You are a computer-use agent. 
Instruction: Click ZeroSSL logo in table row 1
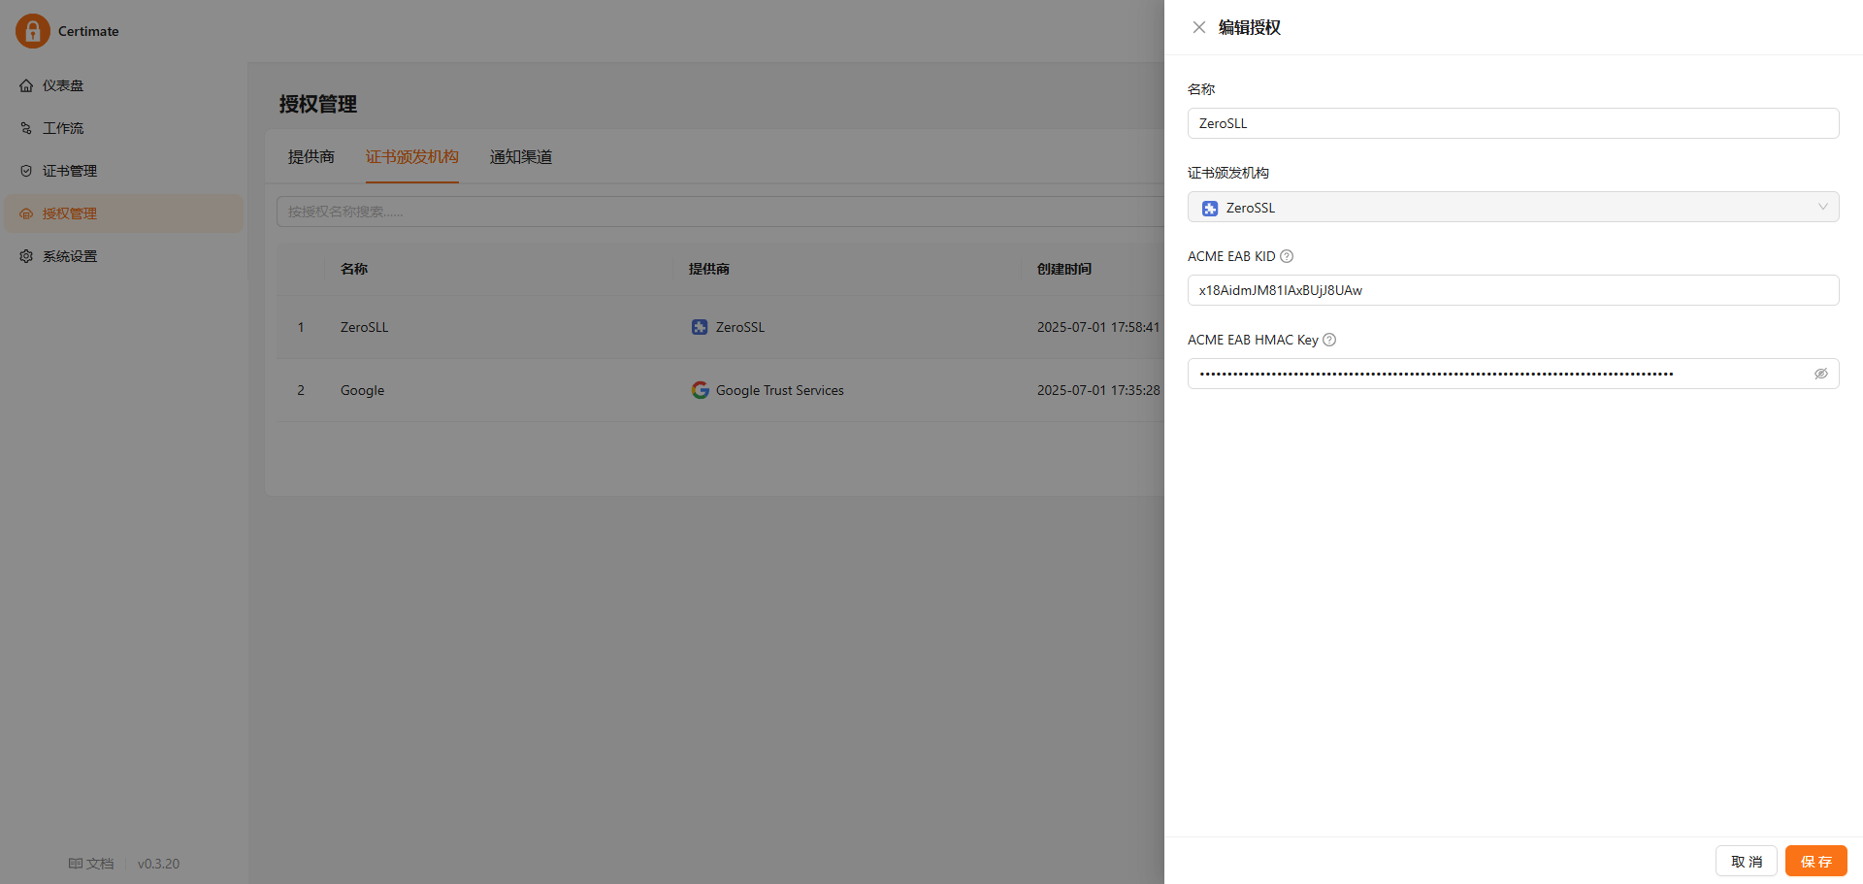click(700, 327)
